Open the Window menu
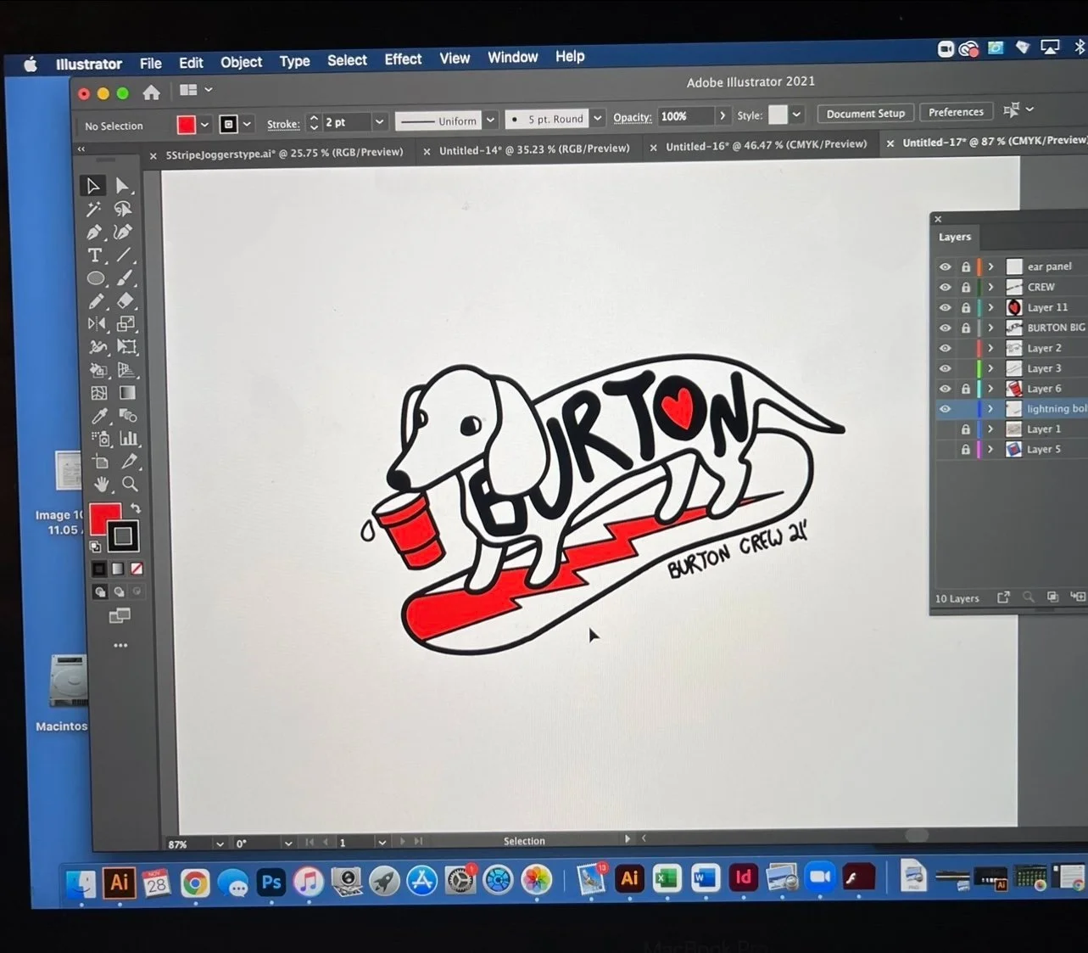The height and width of the screenshot is (953, 1088). click(x=512, y=58)
